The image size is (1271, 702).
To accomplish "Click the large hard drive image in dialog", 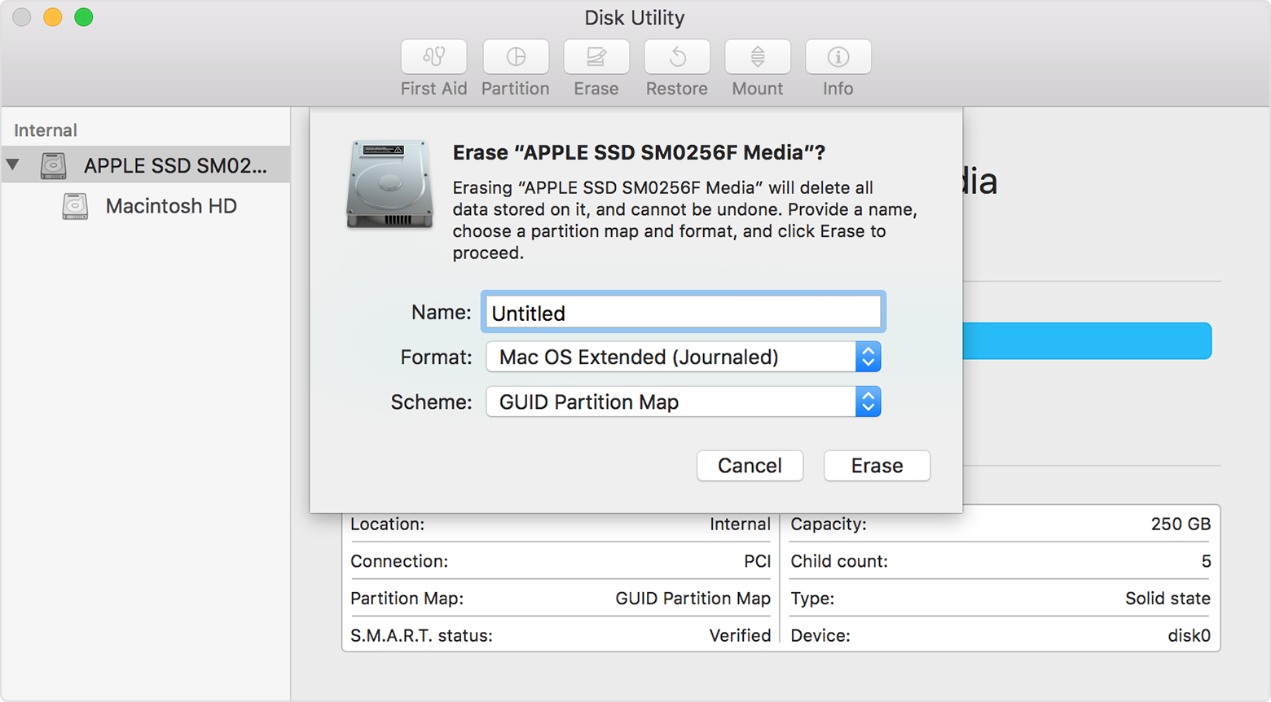I will (x=389, y=184).
